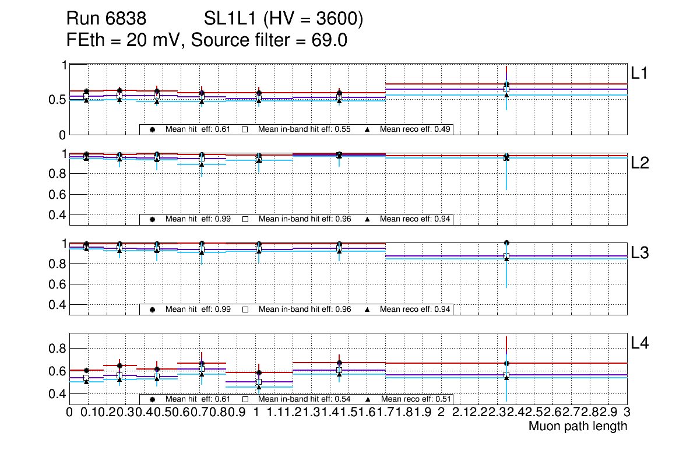Click the triangle marker in L1 legend
The width and height of the screenshot is (697, 450).
tap(368, 129)
